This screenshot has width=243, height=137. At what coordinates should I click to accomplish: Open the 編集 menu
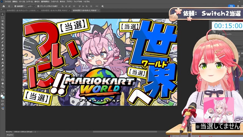(15, 2)
